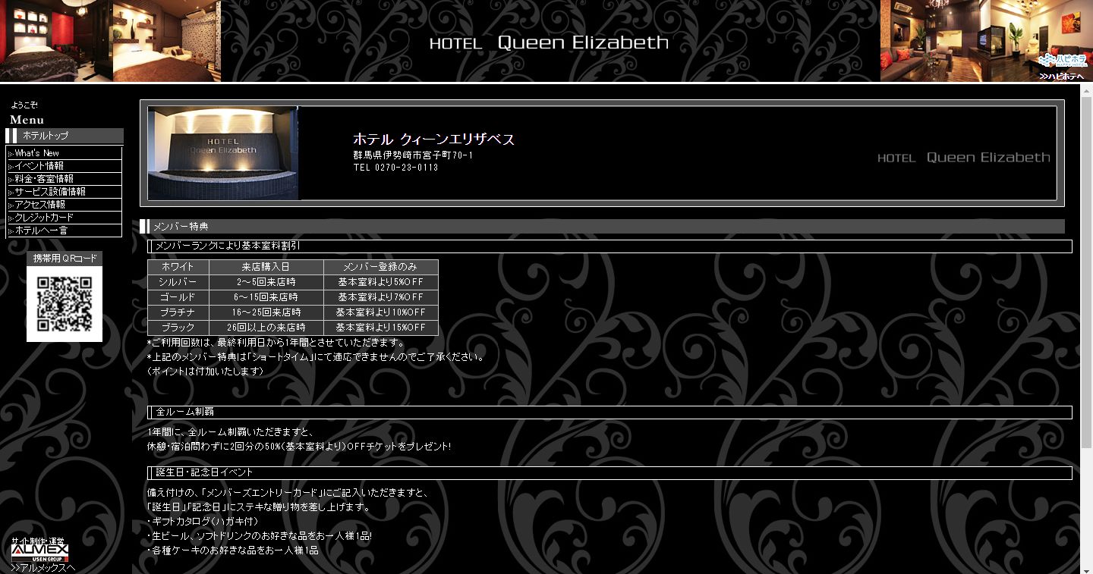Click the シルバー rank table cell
This screenshot has height=574, width=1093.
pos(178,282)
